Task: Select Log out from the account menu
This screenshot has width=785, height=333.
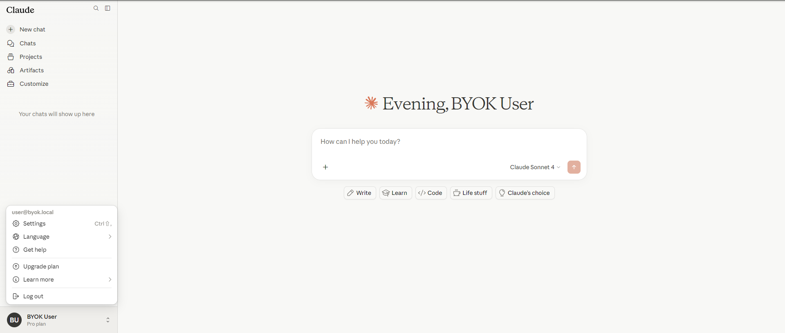Action: [62, 296]
